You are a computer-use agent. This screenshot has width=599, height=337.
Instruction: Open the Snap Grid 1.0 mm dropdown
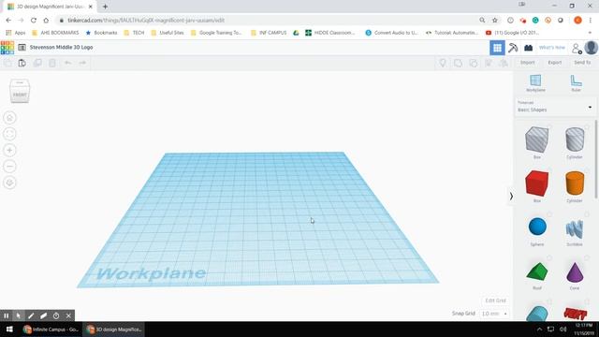494,314
